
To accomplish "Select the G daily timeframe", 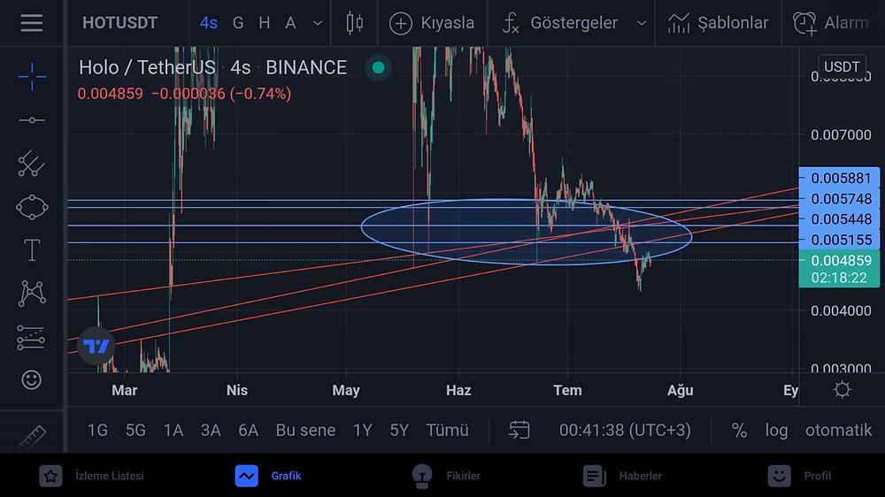I will pos(238,23).
